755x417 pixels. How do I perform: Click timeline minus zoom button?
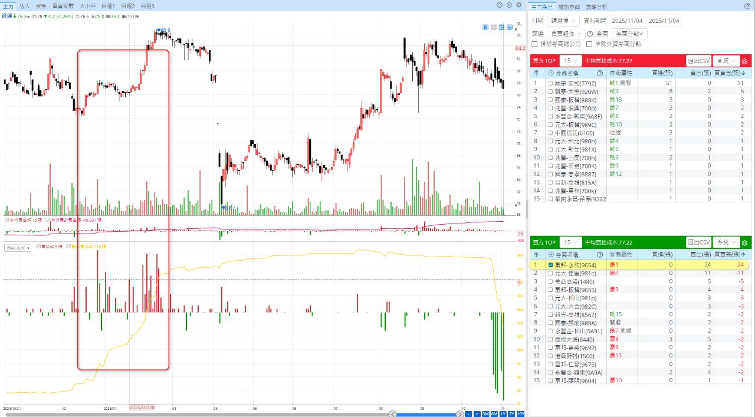pyautogui.click(x=468, y=414)
